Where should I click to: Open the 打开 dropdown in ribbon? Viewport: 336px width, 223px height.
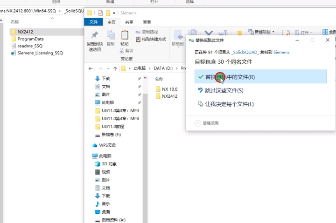[304, 33]
